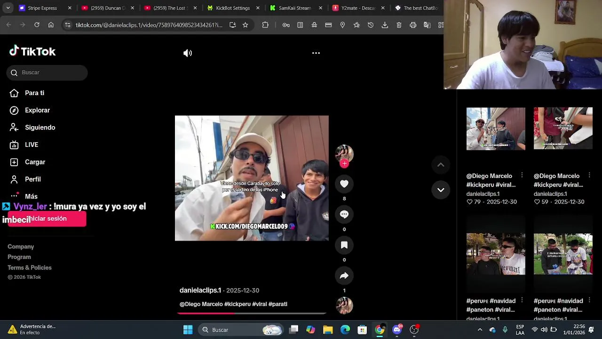
Task: Open danielaclips.1 profile name under video
Action: click(200, 291)
